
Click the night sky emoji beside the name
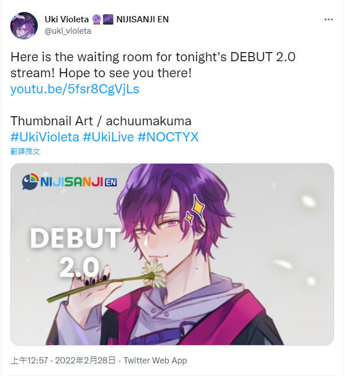[x=108, y=19]
